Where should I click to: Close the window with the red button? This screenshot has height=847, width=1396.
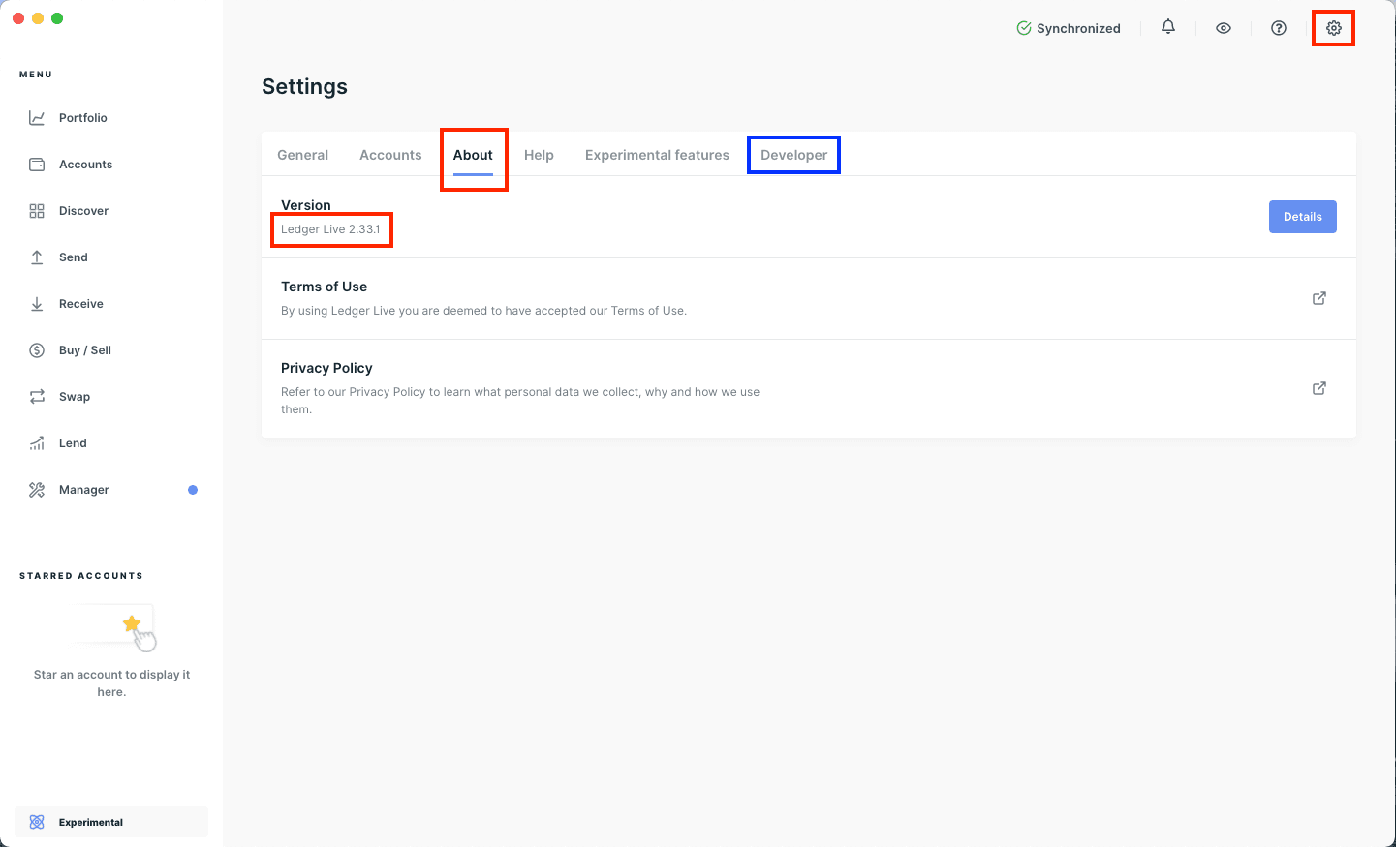18,18
